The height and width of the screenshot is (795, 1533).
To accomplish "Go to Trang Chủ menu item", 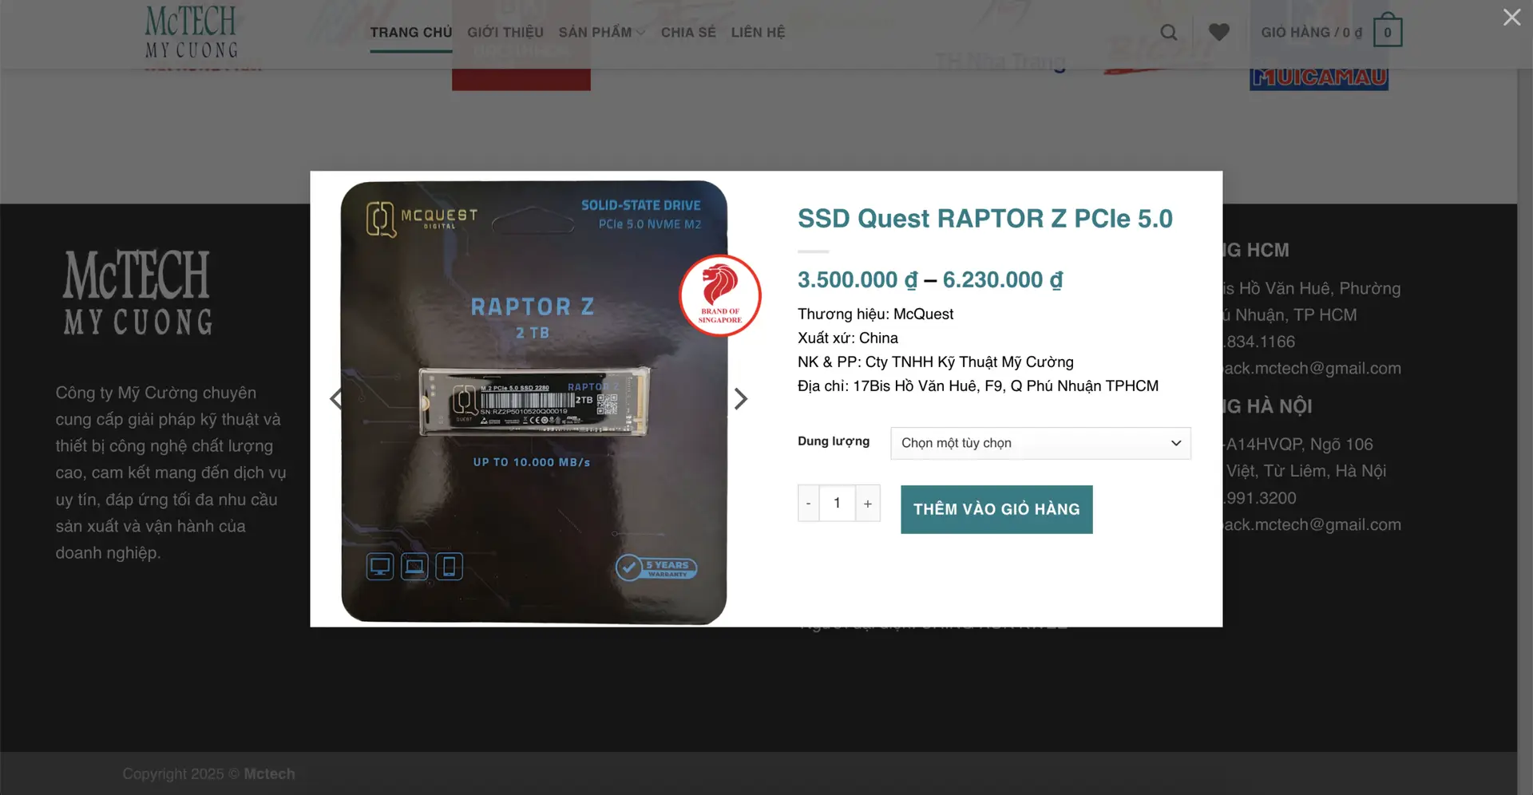I will pos(410,32).
